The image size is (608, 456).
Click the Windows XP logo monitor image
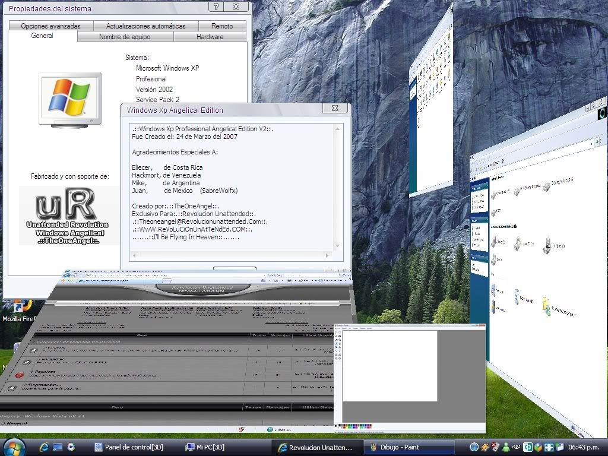click(70, 100)
